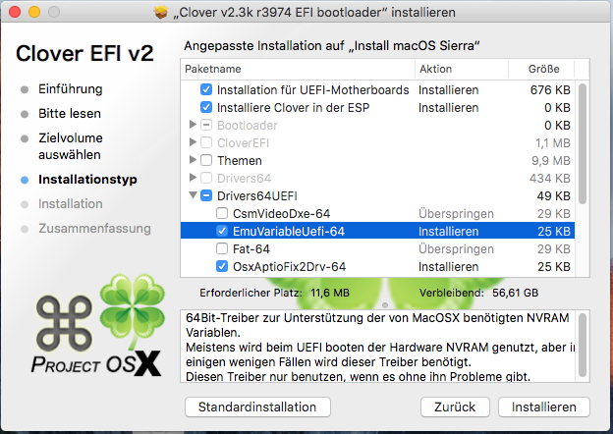This screenshot has height=434, width=613.
Task: Disable OsxAptioFix2Drv-64 checkbox
Action: point(222,266)
